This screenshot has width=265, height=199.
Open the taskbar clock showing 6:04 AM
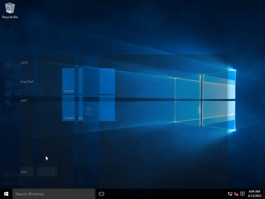[x=255, y=194]
